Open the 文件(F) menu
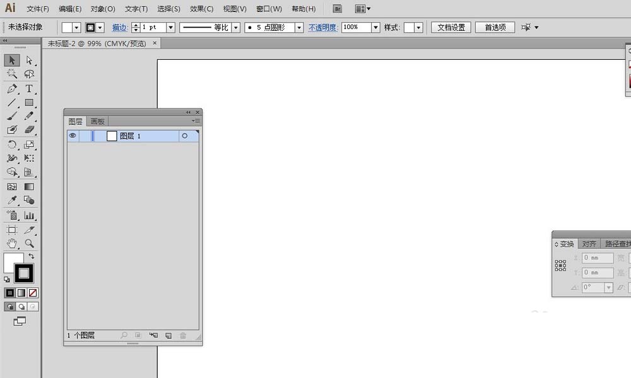The image size is (631, 378). (x=38, y=9)
